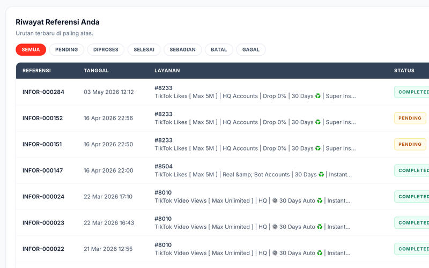429x268 pixels.
Task: Select reference INFOR-000147 row
Action: click(223, 170)
